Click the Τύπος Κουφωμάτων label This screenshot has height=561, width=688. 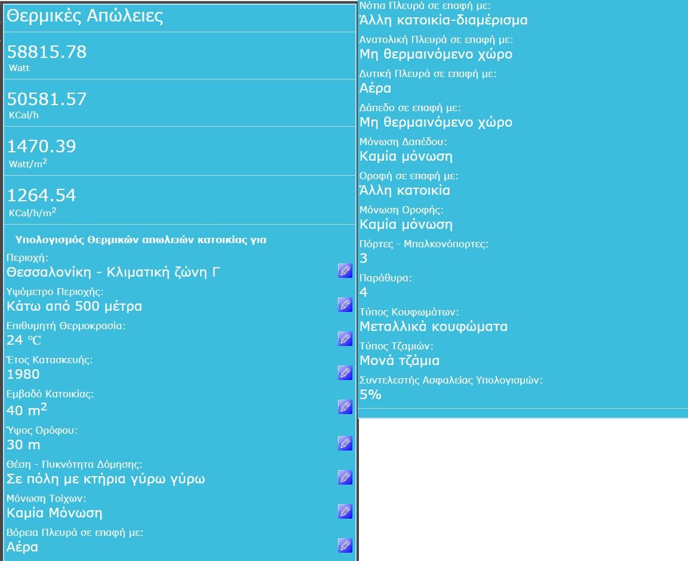click(x=409, y=312)
